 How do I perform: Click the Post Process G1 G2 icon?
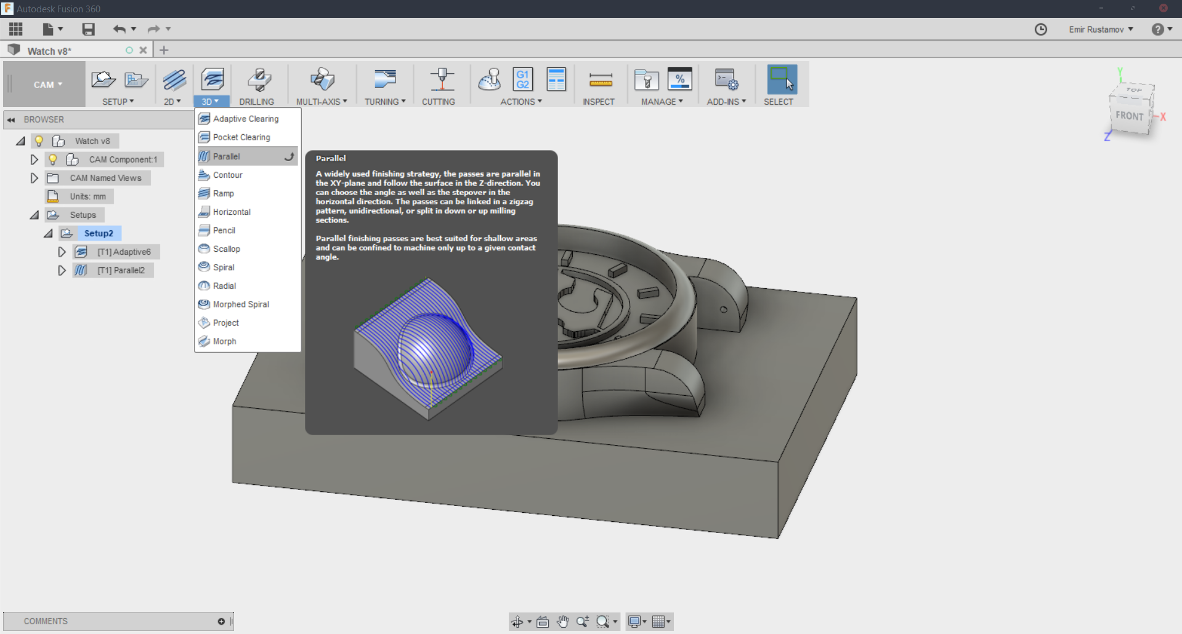tap(523, 79)
